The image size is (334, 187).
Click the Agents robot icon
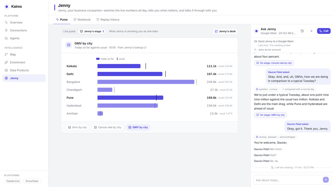[x=6, y=38]
